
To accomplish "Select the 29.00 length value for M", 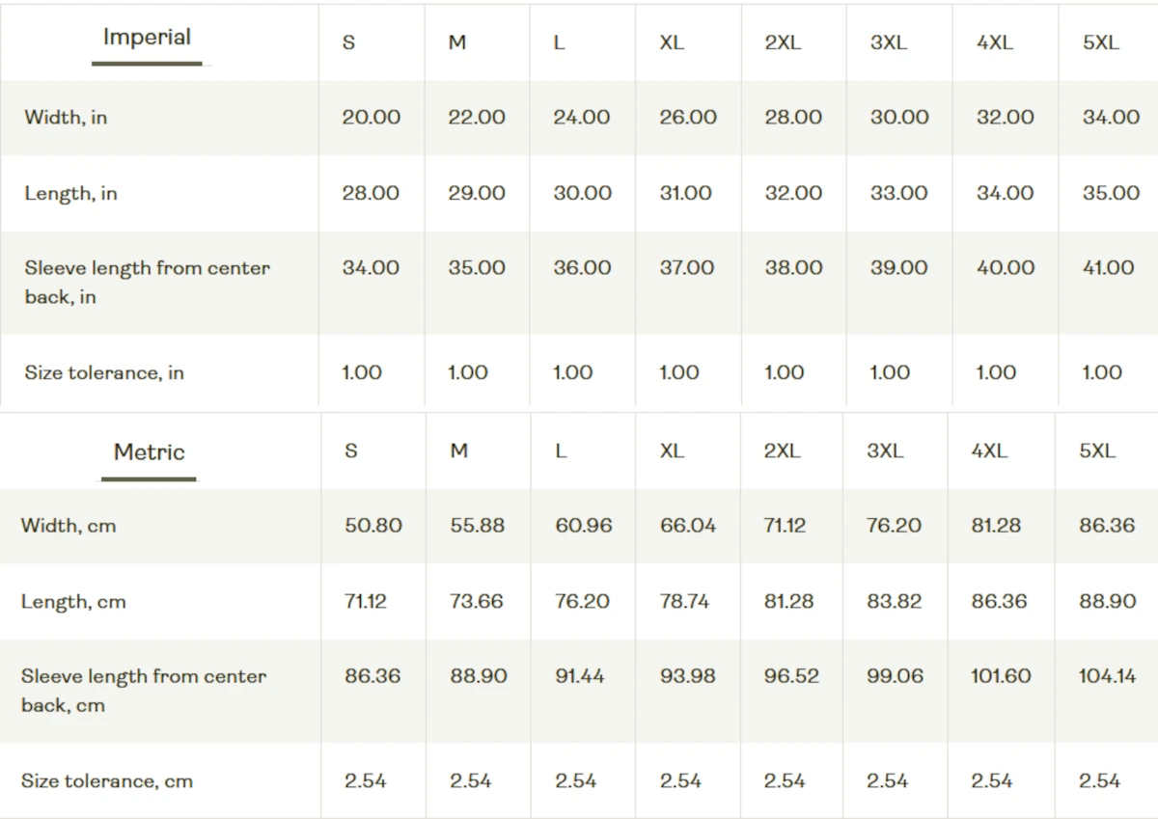I will (x=476, y=194).
